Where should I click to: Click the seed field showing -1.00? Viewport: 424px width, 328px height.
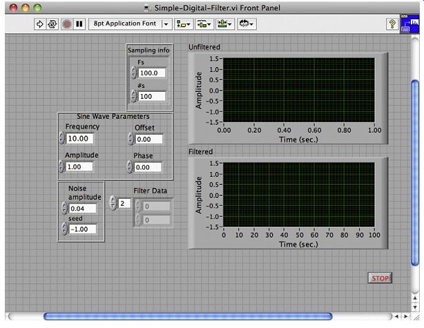tap(83, 229)
